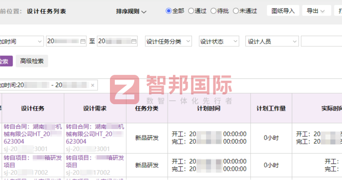
Task: Open the 排序规则 sorting dropdown
Action: [131, 11]
